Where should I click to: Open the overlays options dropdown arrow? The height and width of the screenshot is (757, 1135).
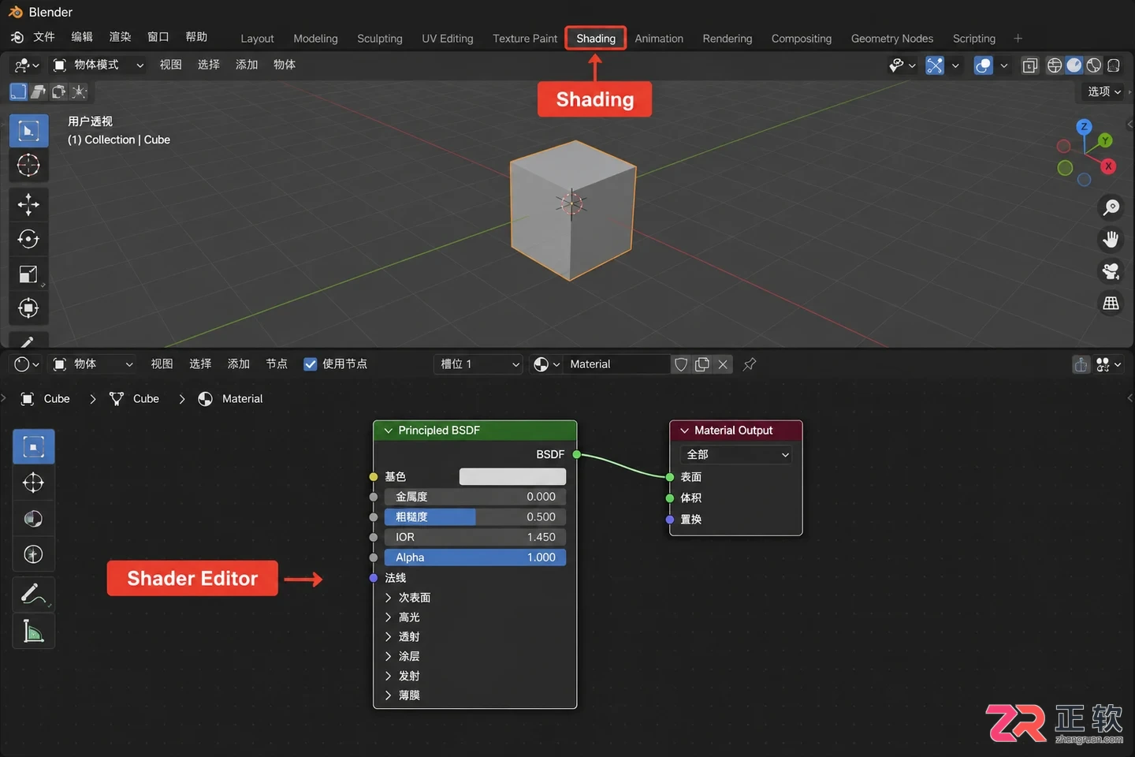[x=1003, y=65]
